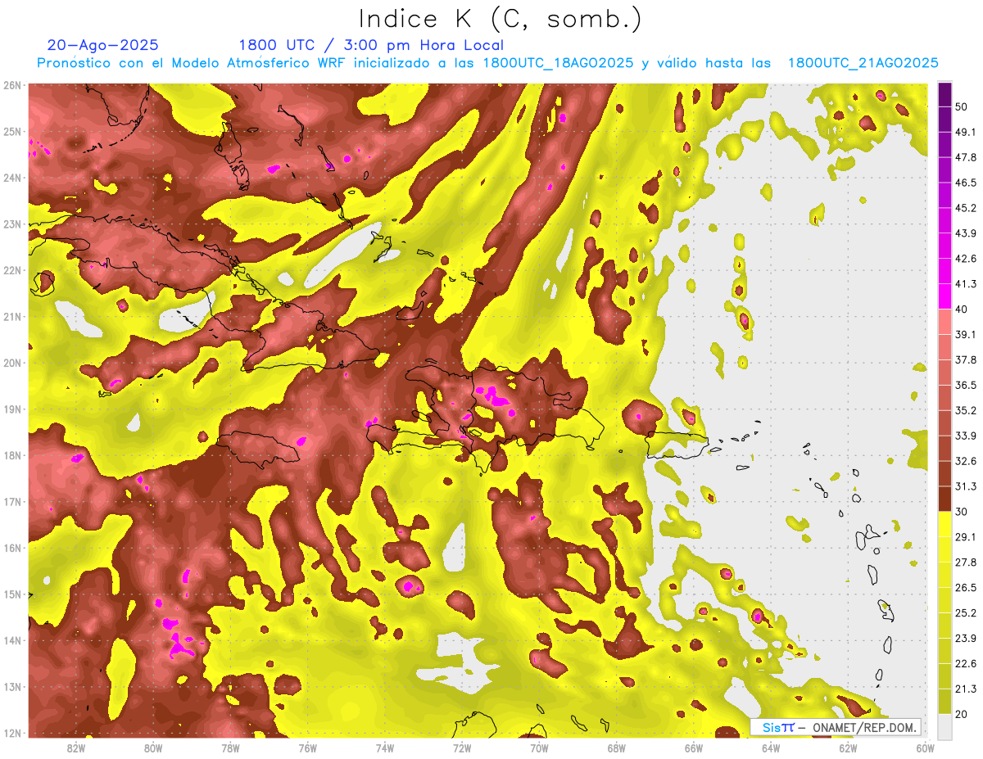This screenshot has height=759, width=983.
Task: Pick the gray swatch below the 20 mark
Action: click(x=944, y=725)
